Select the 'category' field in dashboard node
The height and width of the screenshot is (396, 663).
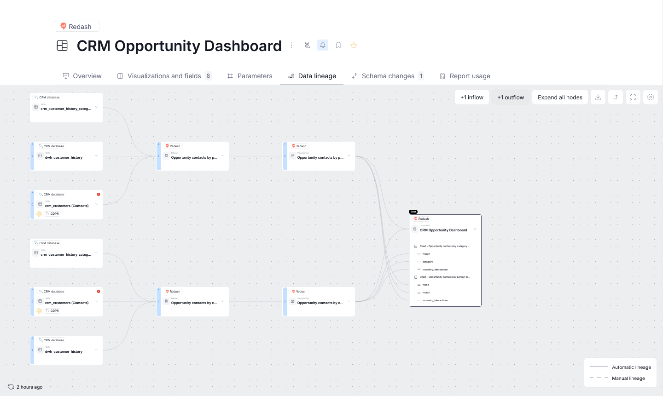click(428, 262)
